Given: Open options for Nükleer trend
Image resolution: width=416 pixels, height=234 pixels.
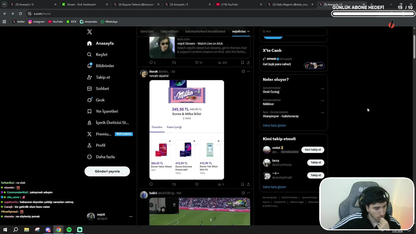Looking at the screenshot, I should coord(322,100).
